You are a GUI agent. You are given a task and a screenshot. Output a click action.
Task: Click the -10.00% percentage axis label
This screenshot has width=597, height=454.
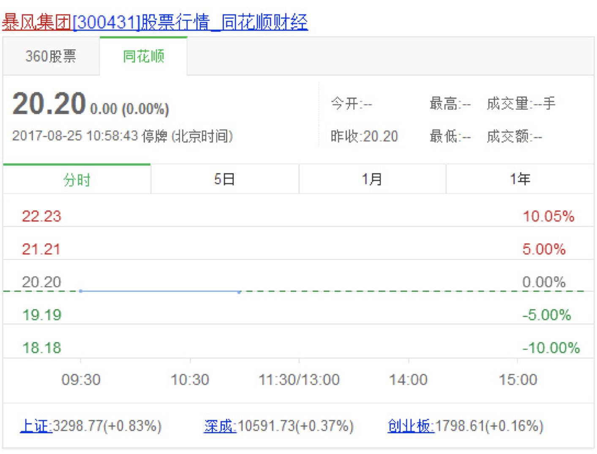(x=551, y=348)
